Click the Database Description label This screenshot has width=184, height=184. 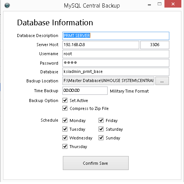click(x=38, y=36)
